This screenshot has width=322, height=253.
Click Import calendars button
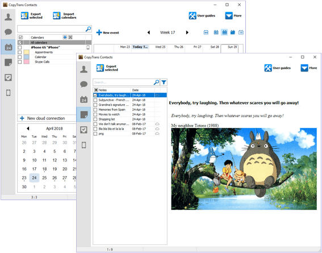(65, 16)
